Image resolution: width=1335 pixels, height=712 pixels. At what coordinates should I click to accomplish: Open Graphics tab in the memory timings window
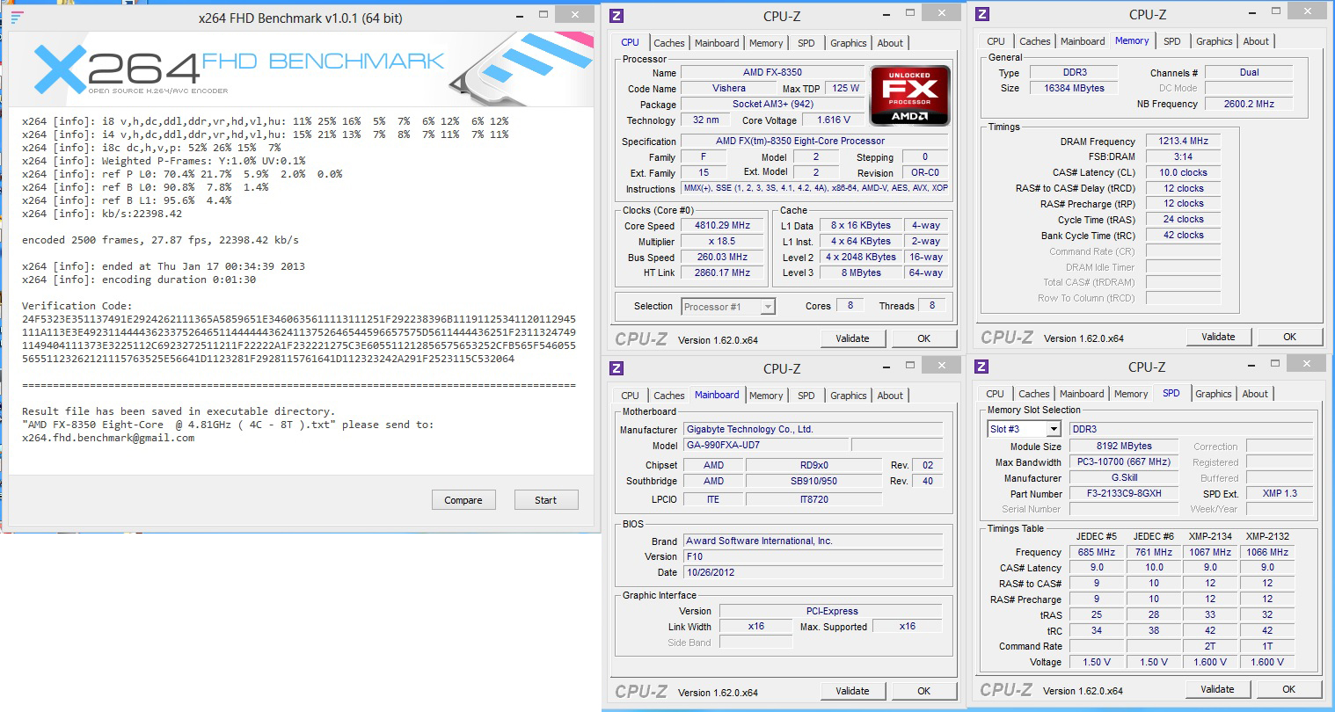1215,41
